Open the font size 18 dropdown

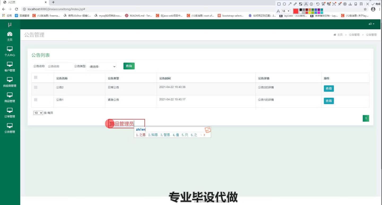286,11
